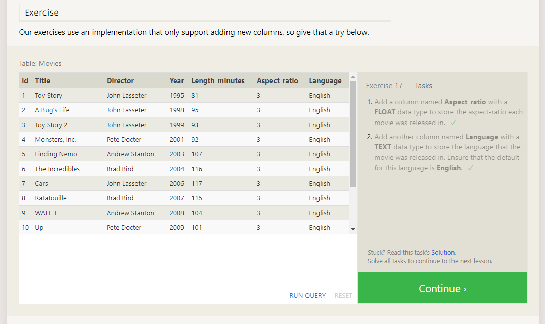
Task: Click 'Andrew Stanton' in the Finding Nemo row
Action: tap(130, 154)
